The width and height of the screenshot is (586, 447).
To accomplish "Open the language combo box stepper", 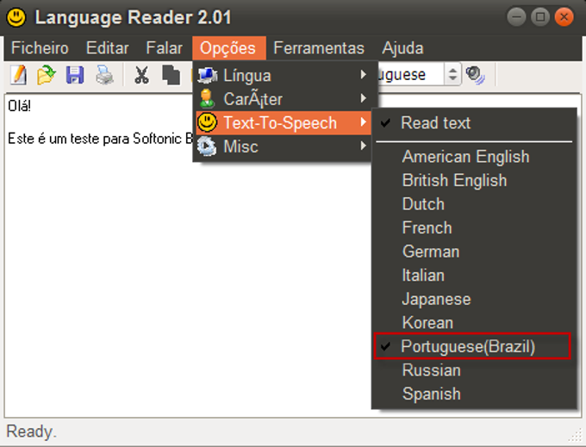I will (452, 74).
